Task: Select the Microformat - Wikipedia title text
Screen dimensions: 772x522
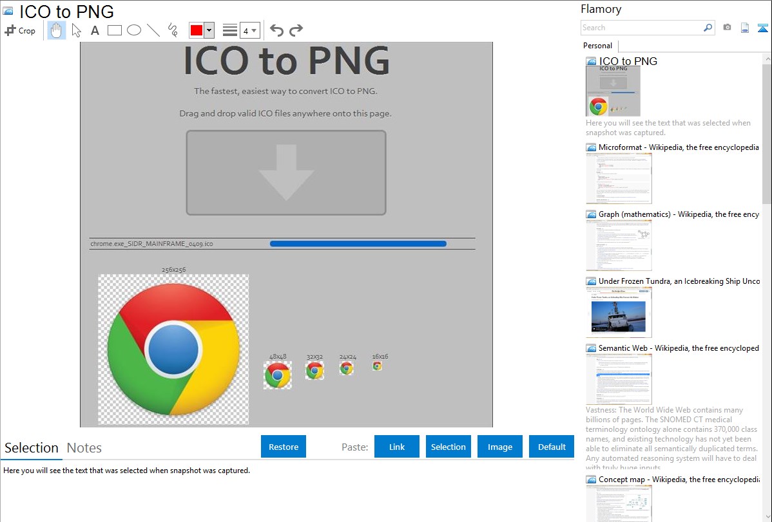Action: pyautogui.click(x=679, y=147)
